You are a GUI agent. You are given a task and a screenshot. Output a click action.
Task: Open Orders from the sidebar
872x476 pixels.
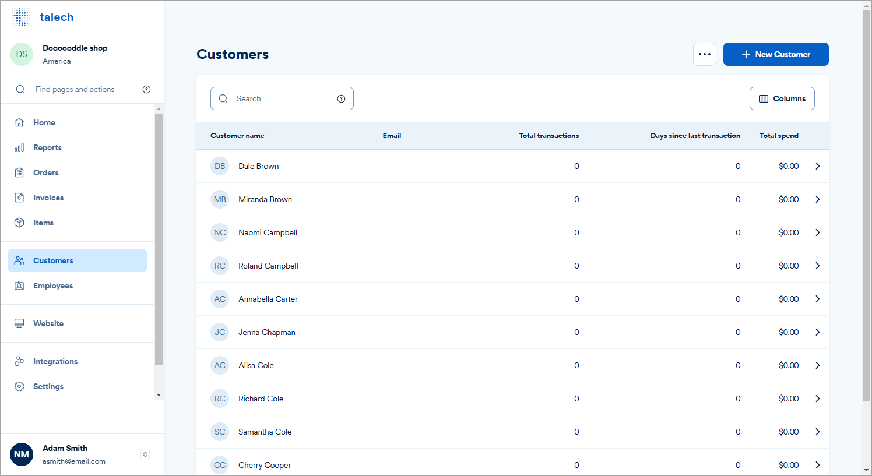coord(77,172)
